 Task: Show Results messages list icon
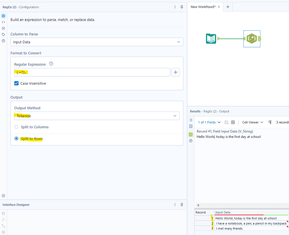pyautogui.click(x=191, y=120)
